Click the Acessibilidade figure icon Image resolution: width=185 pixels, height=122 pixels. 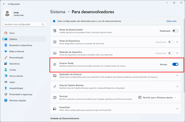point(6,88)
